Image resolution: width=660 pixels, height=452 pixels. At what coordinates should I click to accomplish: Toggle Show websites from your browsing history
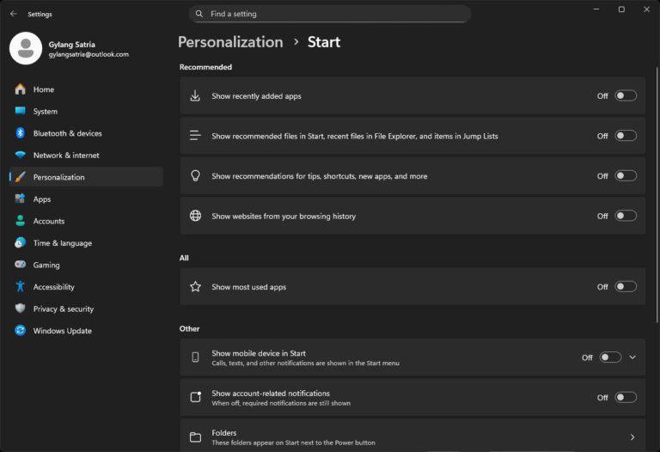point(626,217)
